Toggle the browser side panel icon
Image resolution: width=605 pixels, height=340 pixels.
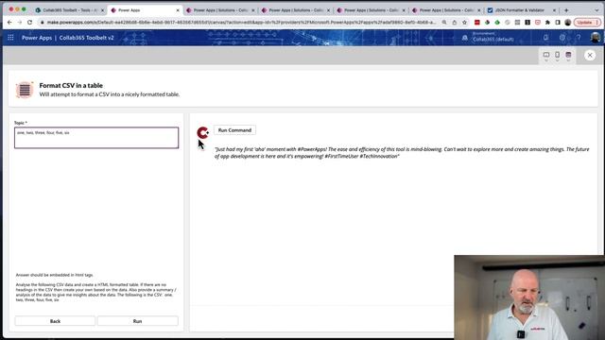[558, 23]
